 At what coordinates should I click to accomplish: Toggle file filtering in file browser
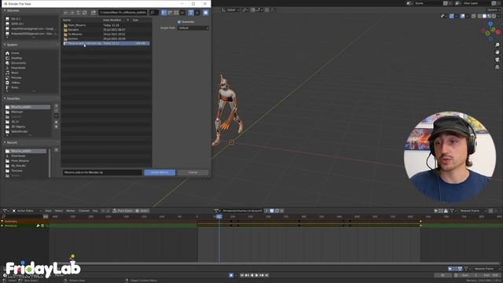191,13
